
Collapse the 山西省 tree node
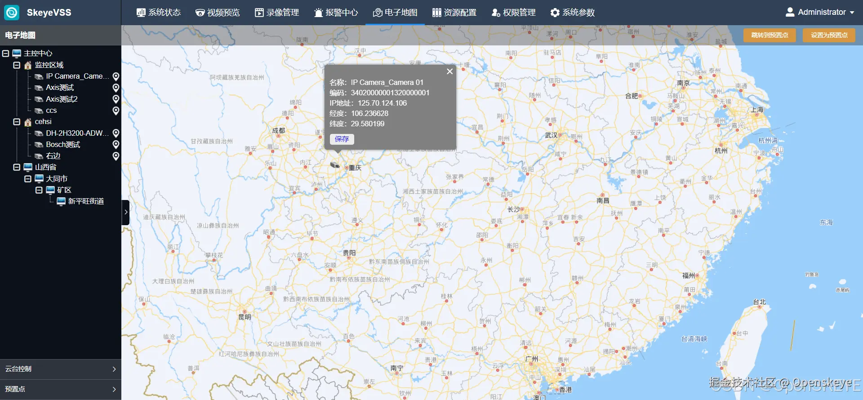pyautogui.click(x=17, y=167)
